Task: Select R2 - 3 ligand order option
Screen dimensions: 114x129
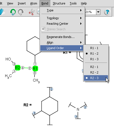Action: 96,78
